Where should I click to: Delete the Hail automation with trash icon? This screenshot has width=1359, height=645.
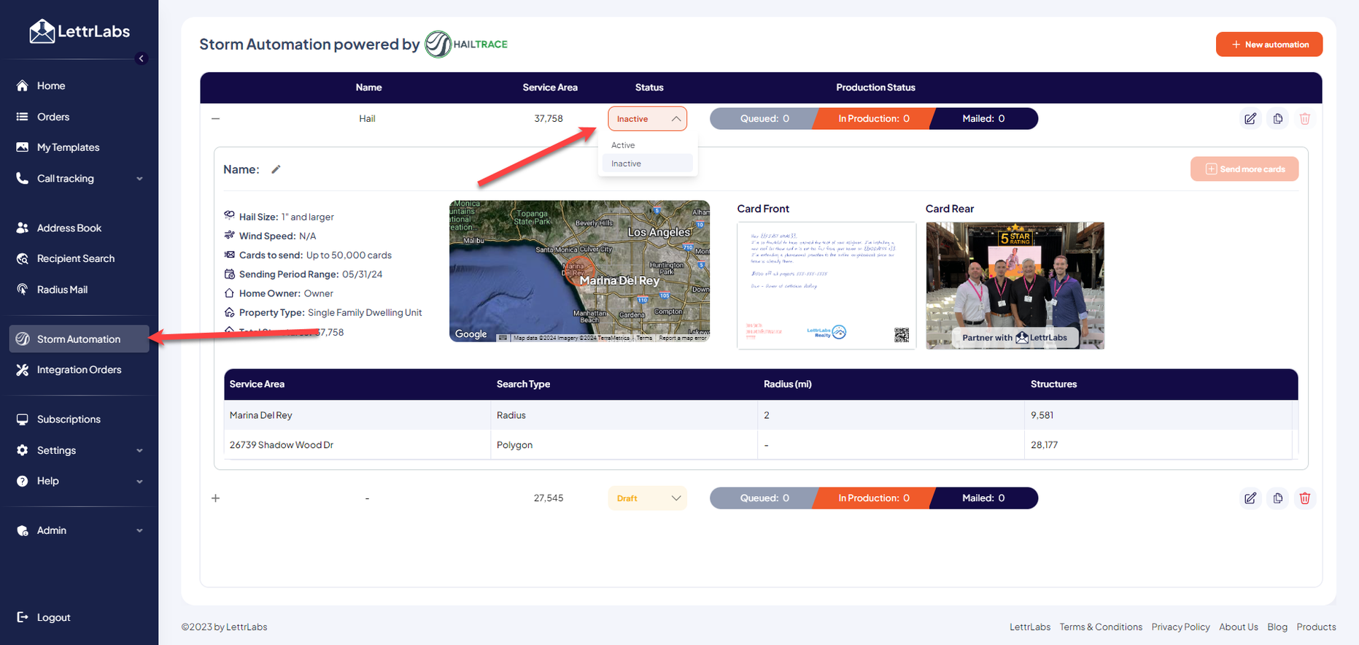point(1305,119)
